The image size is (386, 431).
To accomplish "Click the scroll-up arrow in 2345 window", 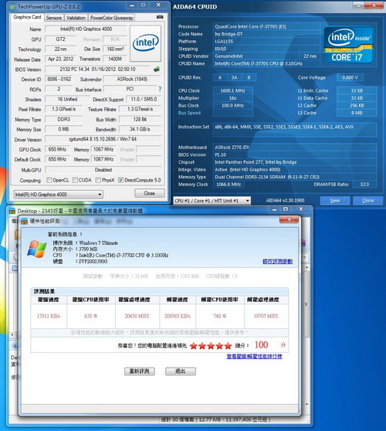I will pyautogui.click(x=307, y=267).
